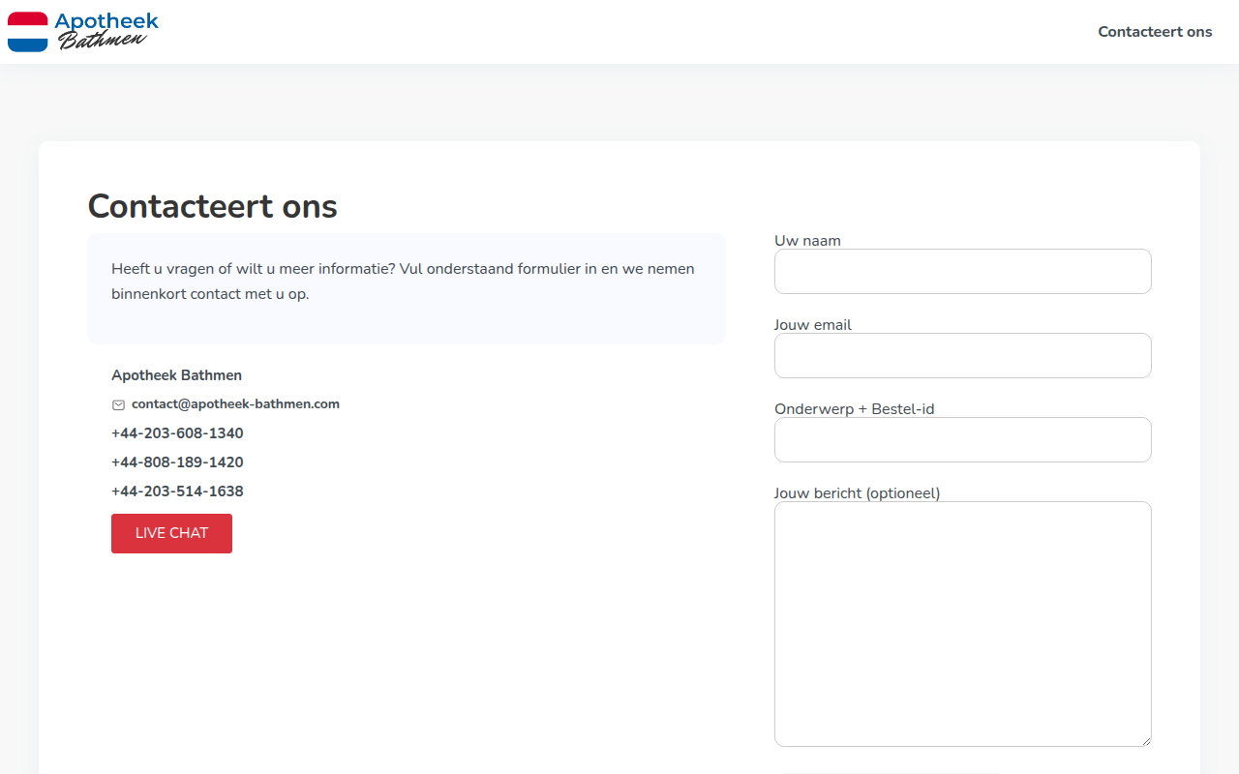Select the Onderwerp + Bestel-id field
Image resolution: width=1239 pixels, height=774 pixels.
point(963,439)
